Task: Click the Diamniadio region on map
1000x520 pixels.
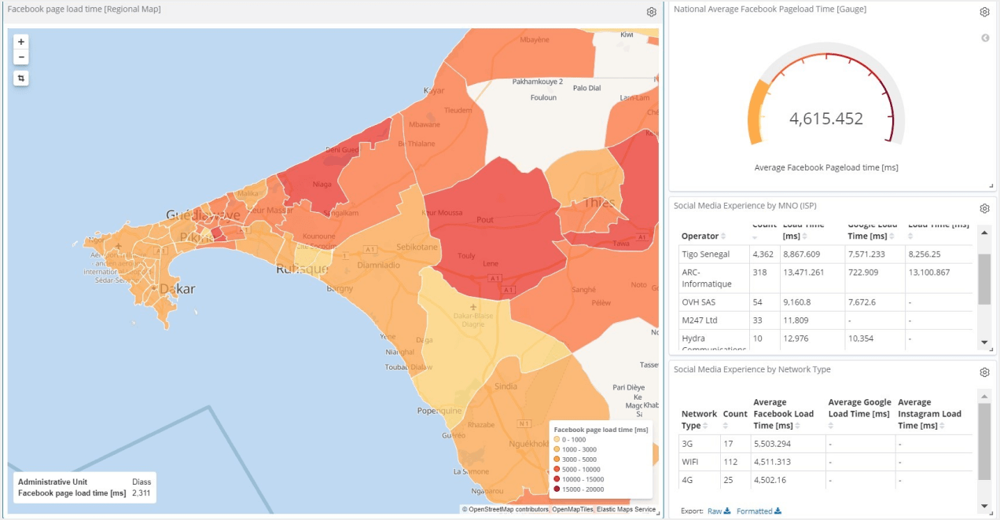Action: click(377, 265)
